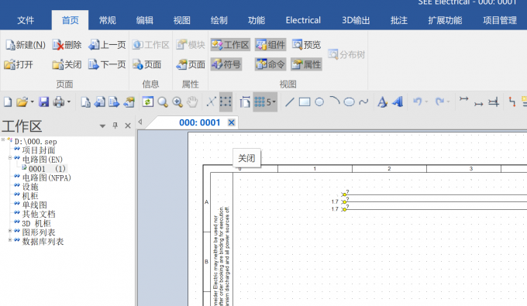Go to next page via right-arrow page icon
The height and width of the screenshot is (306, 527).
(114, 101)
